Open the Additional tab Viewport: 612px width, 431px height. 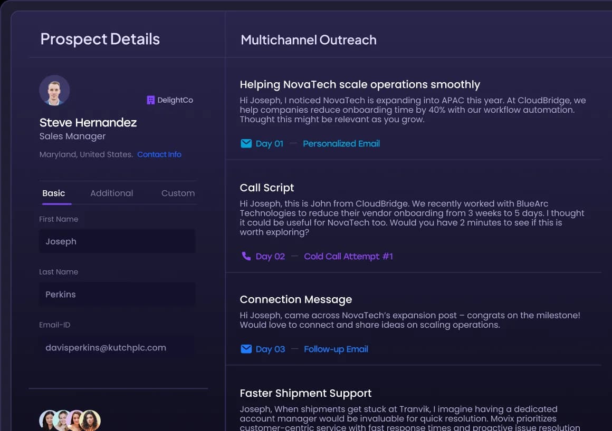pyautogui.click(x=111, y=193)
